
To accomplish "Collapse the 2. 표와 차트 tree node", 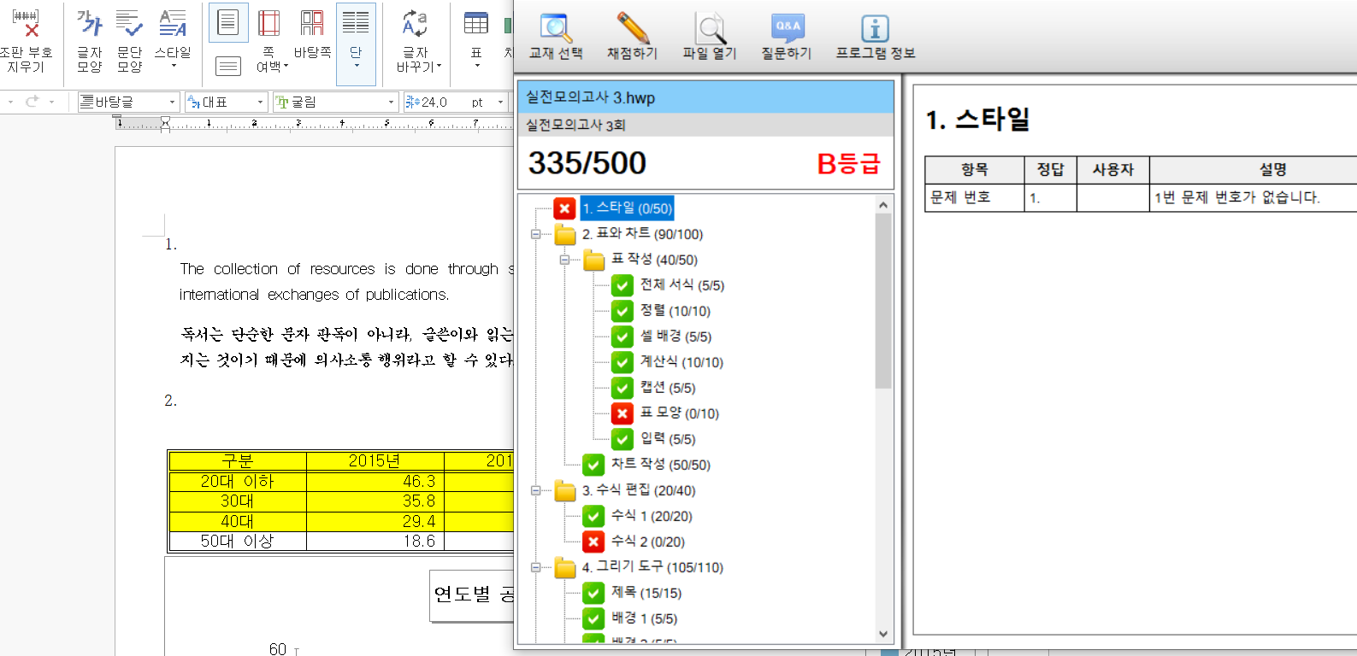I will pyautogui.click(x=536, y=234).
